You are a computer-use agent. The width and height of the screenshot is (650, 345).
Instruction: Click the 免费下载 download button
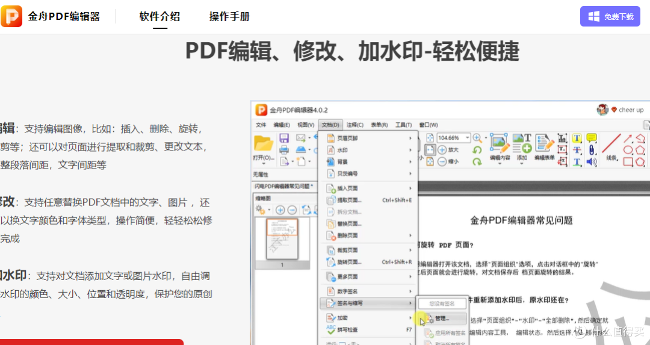pyautogui.click(x=610, y=17)
